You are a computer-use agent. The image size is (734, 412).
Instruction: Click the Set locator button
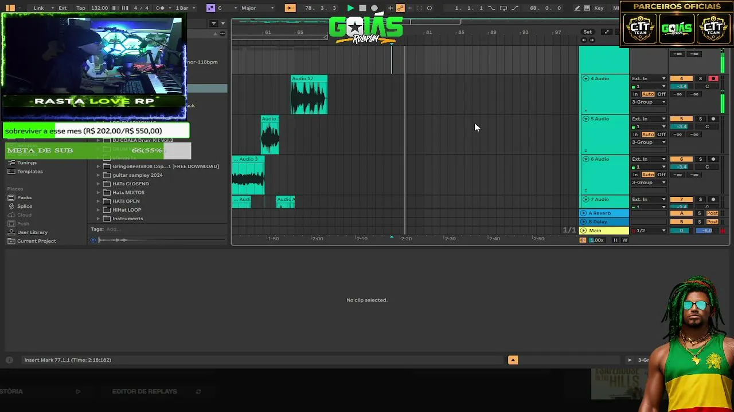coord(587,32)
